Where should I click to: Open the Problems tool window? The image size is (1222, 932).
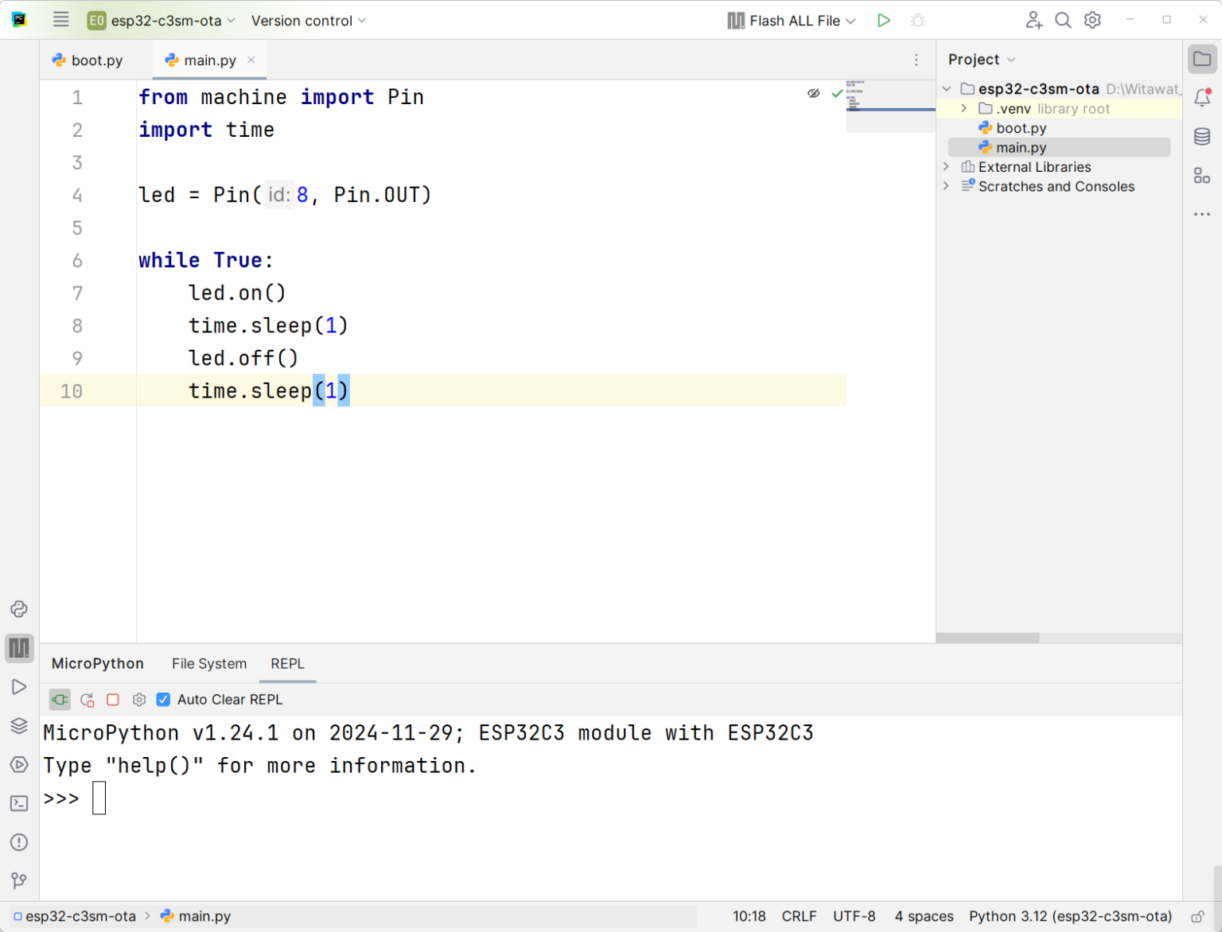pos(19,842)
